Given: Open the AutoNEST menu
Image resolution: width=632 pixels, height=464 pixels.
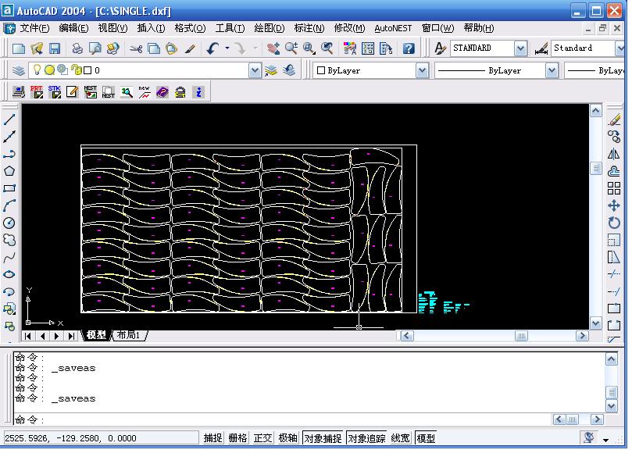Looking at the screenshot, I should tap(393, 28).
